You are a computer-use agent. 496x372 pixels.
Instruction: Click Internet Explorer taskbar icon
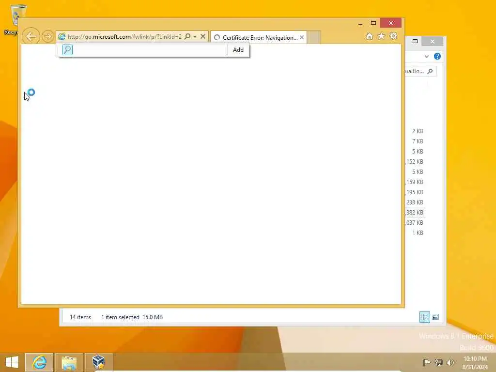(40, 362)
